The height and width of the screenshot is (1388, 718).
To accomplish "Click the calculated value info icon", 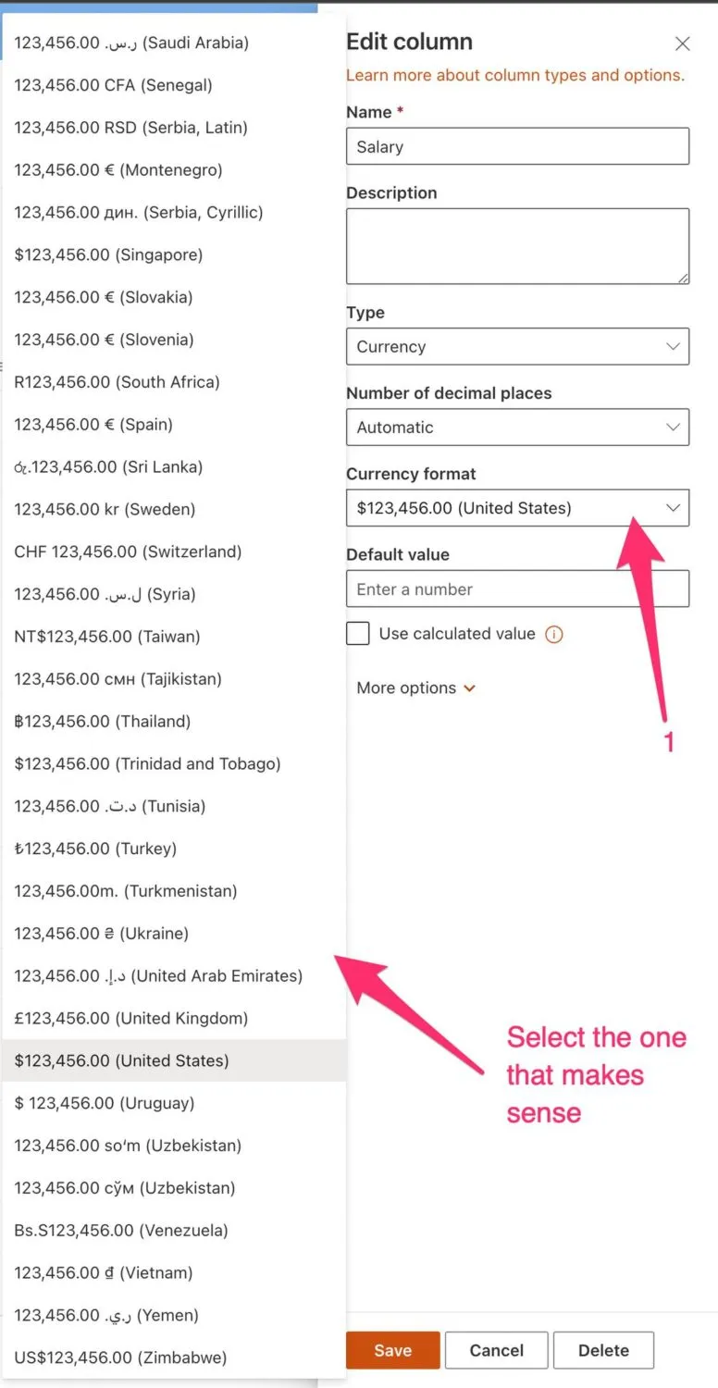I will pyautogui.click(x=554, y=635).
